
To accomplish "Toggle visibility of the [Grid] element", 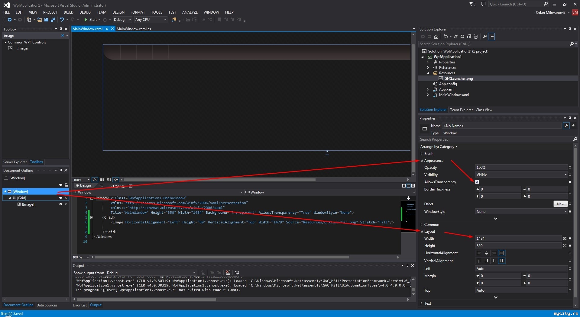I will tap(60, 198).
